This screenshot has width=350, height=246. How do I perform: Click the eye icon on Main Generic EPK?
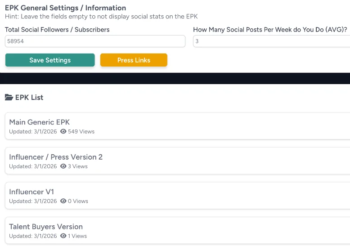coord(63,132)
